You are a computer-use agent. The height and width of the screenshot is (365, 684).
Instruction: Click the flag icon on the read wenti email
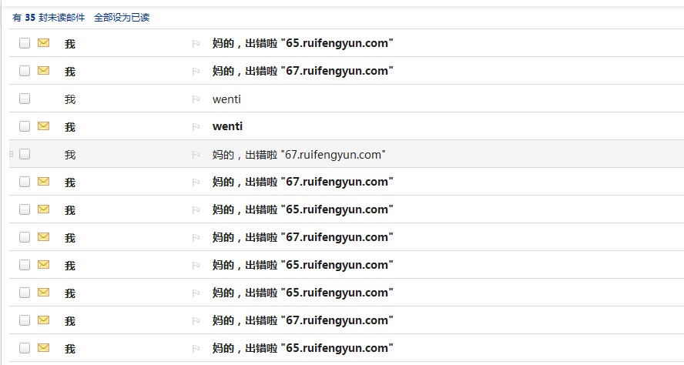point(196,99)
